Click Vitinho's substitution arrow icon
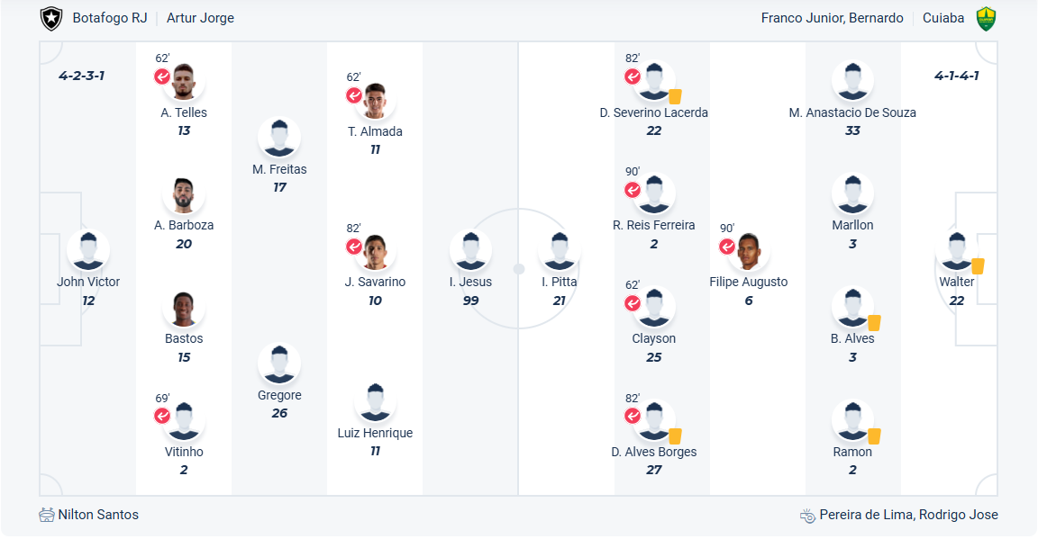Viewport: 1038px width, 539px height. 162,416
